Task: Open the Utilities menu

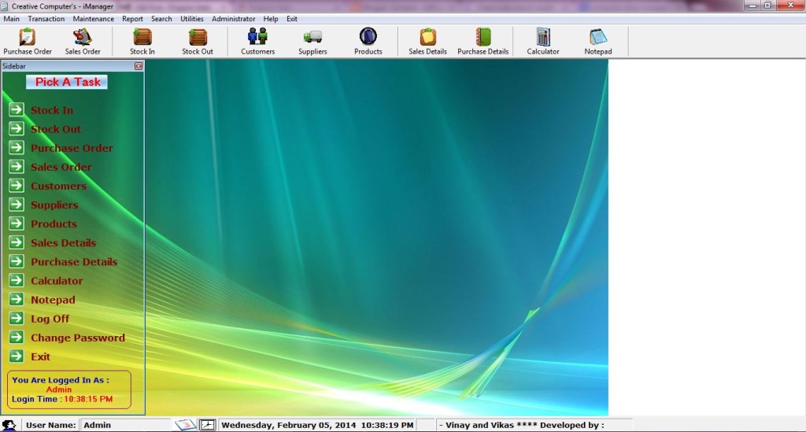Action: [x=192, y=19]
